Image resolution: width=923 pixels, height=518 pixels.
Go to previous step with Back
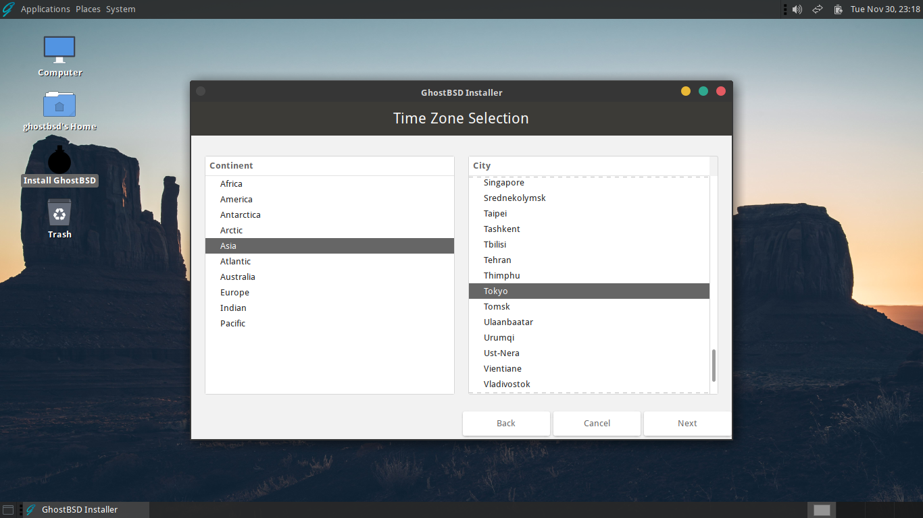(x=506, y=424)
